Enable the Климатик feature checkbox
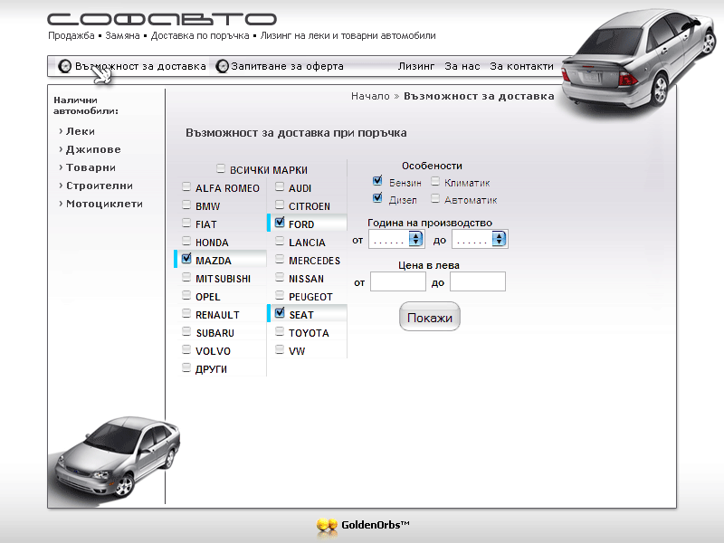Viewport: 724px width, 543px height. pyautogui.click(x=435, y=180)
